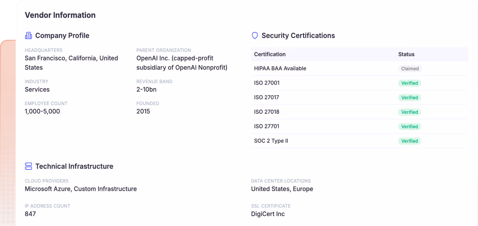
Task: Select the HIPAA BAA Available row label
Action: pos(280,69)
